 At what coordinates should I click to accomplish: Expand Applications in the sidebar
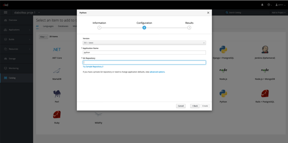17,30
